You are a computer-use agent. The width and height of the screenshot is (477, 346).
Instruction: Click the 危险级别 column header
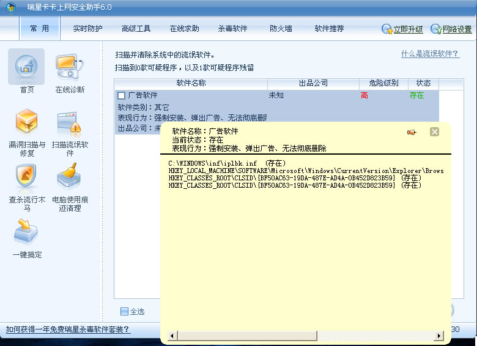[383, 83]
